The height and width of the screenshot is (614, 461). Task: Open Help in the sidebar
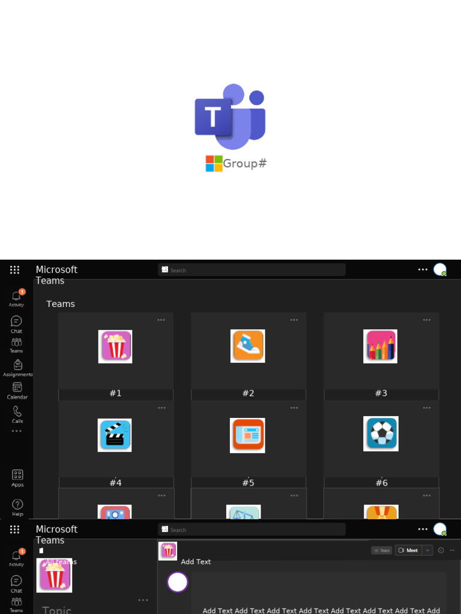point(17,507)
